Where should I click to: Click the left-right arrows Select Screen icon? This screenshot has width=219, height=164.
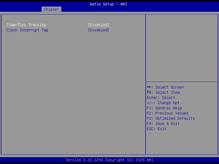(149, 87)
